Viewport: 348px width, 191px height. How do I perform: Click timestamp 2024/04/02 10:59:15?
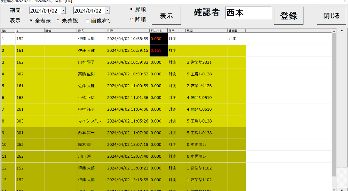(128, 50)
